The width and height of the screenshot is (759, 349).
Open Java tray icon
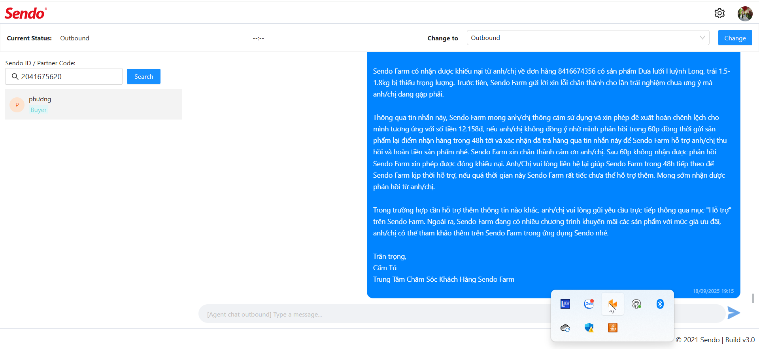pyautogui.click(x=613, y=328)
